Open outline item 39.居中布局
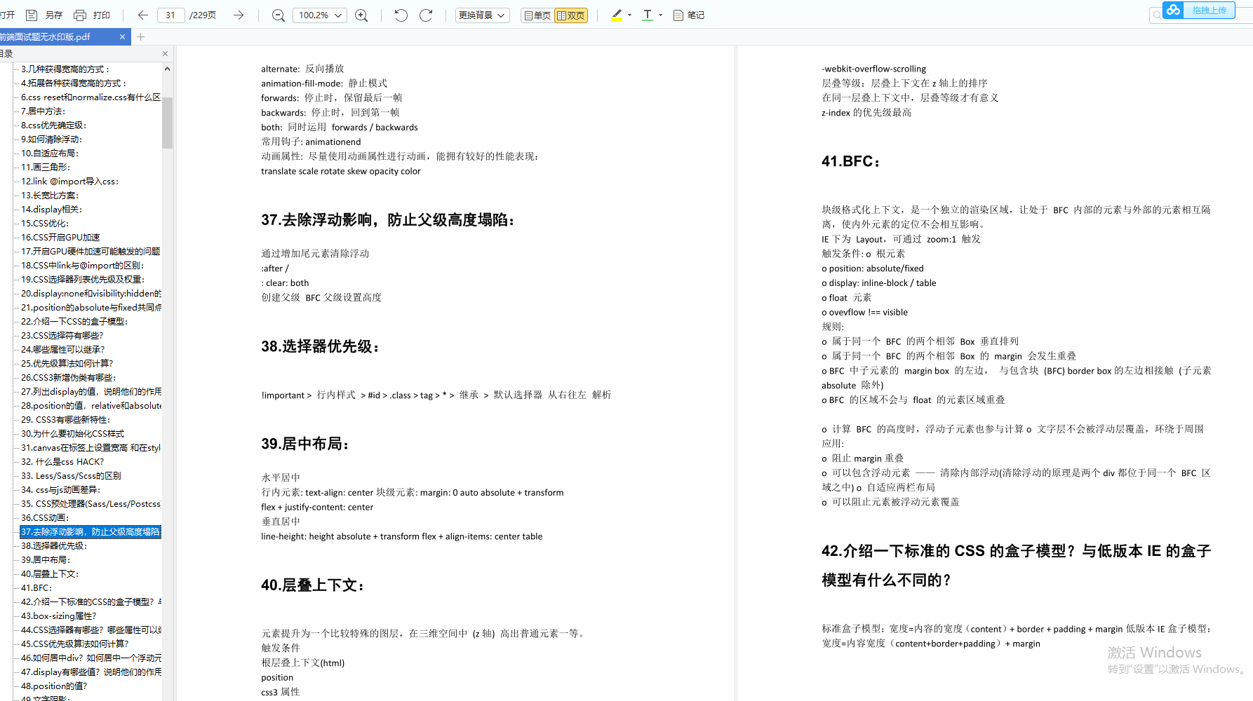The width and height of the screenshot is (1253, 701). coord(46,559)
